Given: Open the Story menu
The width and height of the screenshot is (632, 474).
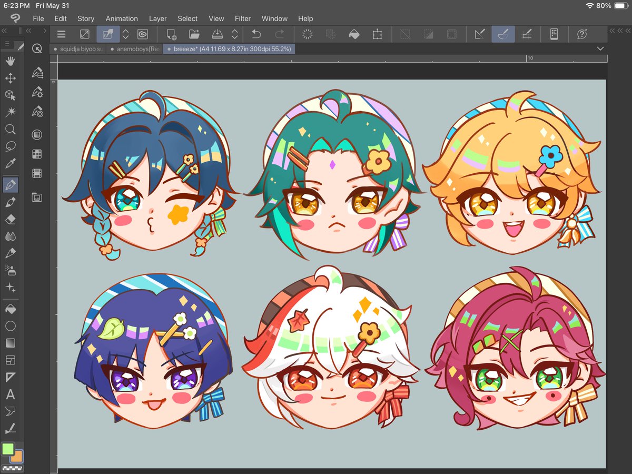Looking at the screenshot, I should click(86, 18).
